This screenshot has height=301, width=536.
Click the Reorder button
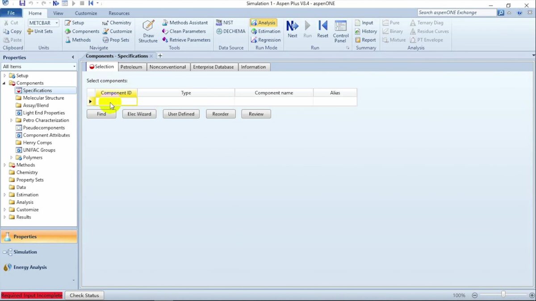point(221,114)
